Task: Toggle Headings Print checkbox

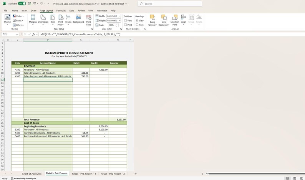Action: point(137,25)
